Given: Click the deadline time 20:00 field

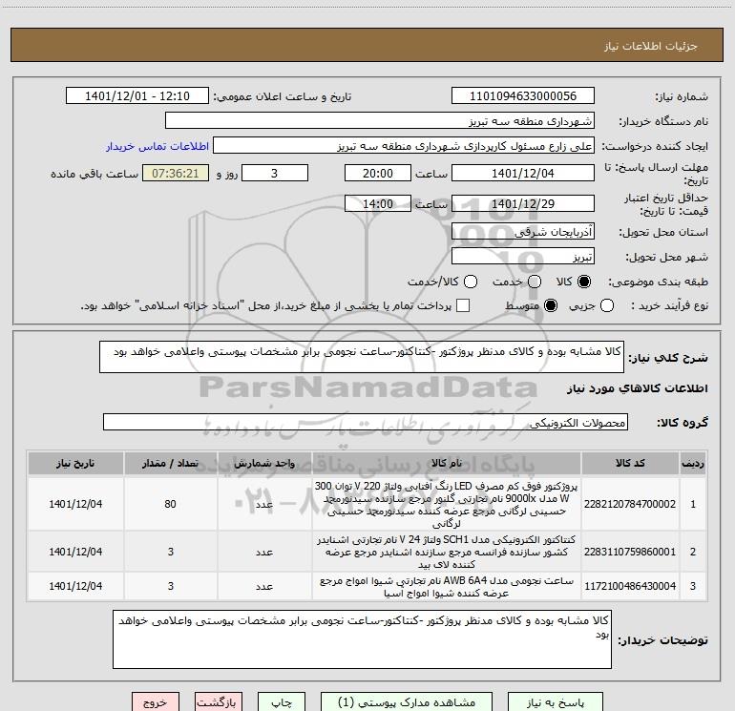Looking at the screenshot, I should (378, 173).
